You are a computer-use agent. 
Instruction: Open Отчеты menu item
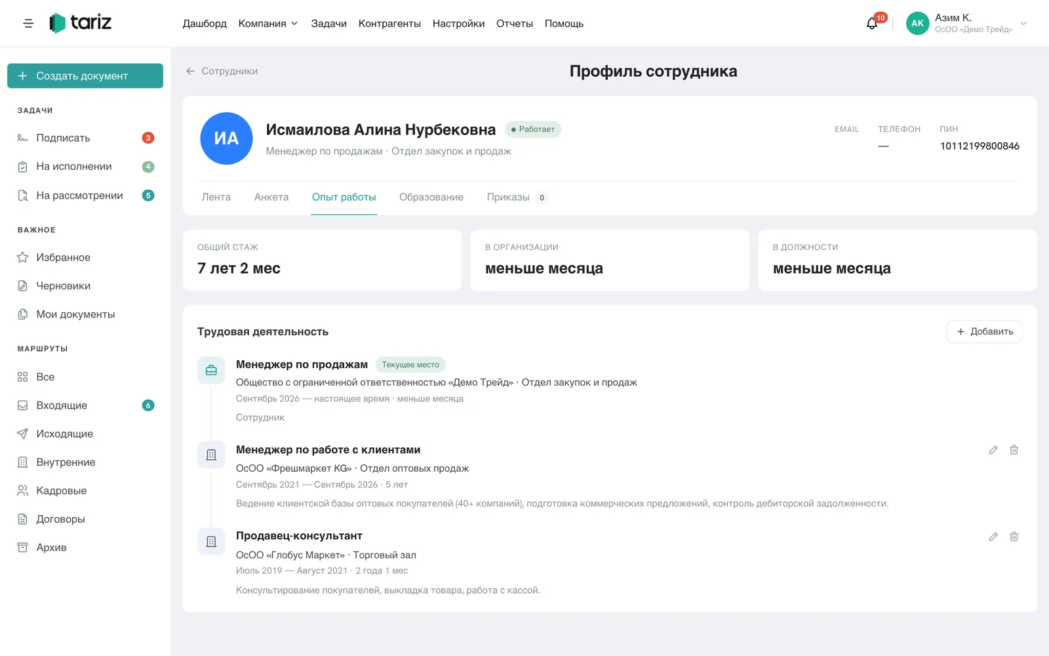515,24
